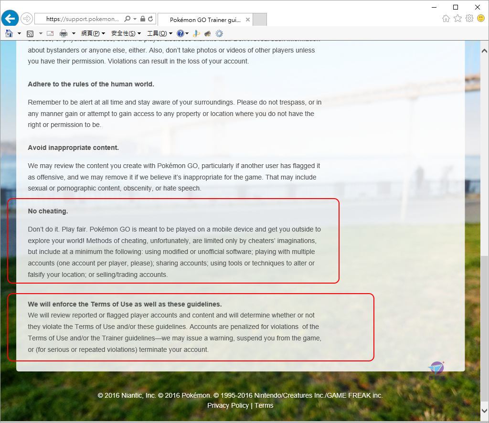Click the security lock icon
Image resolution: width=489 pixels, height=423 pixels.
[x=142, y=19]
